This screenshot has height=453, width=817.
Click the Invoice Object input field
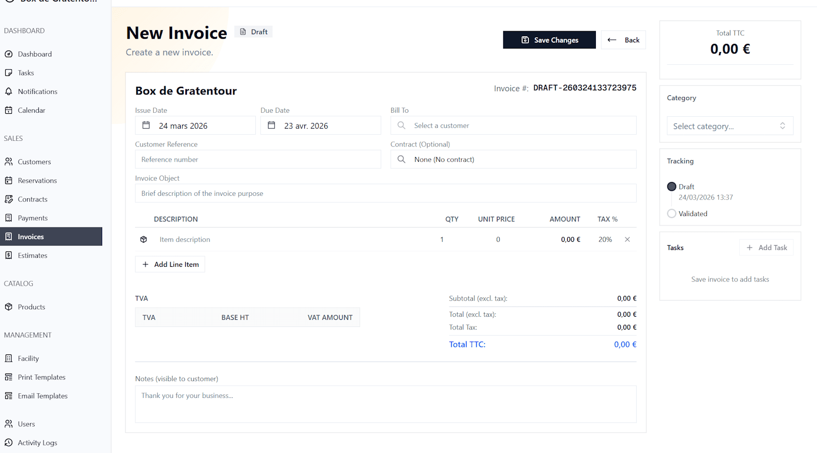coord(386,193)
